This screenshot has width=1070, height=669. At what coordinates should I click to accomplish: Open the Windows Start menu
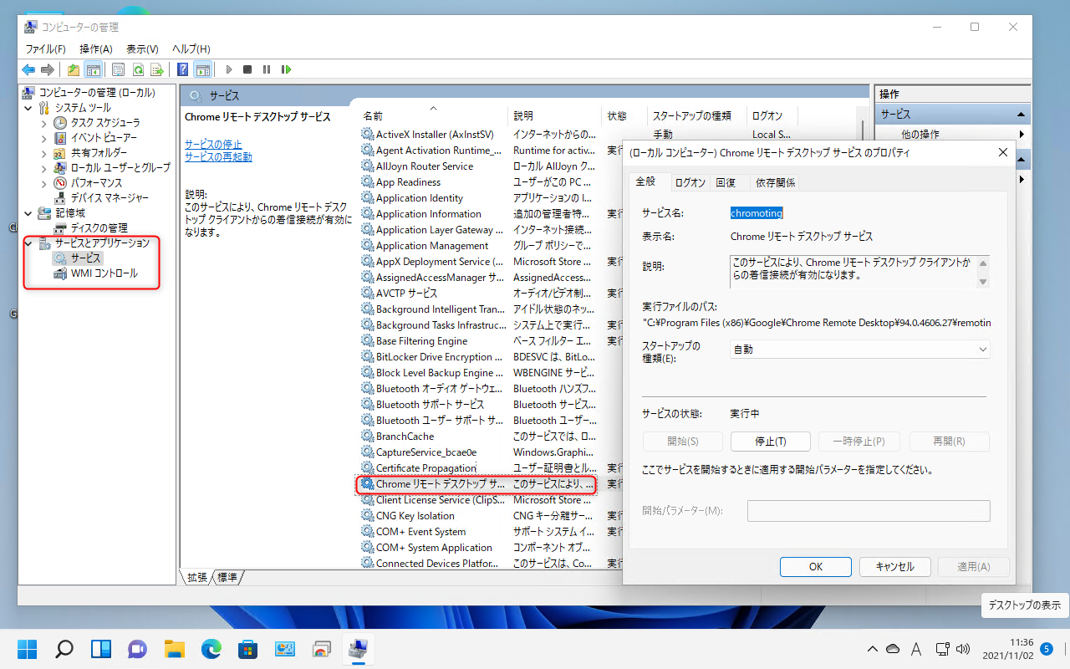(x=28, y=649)
